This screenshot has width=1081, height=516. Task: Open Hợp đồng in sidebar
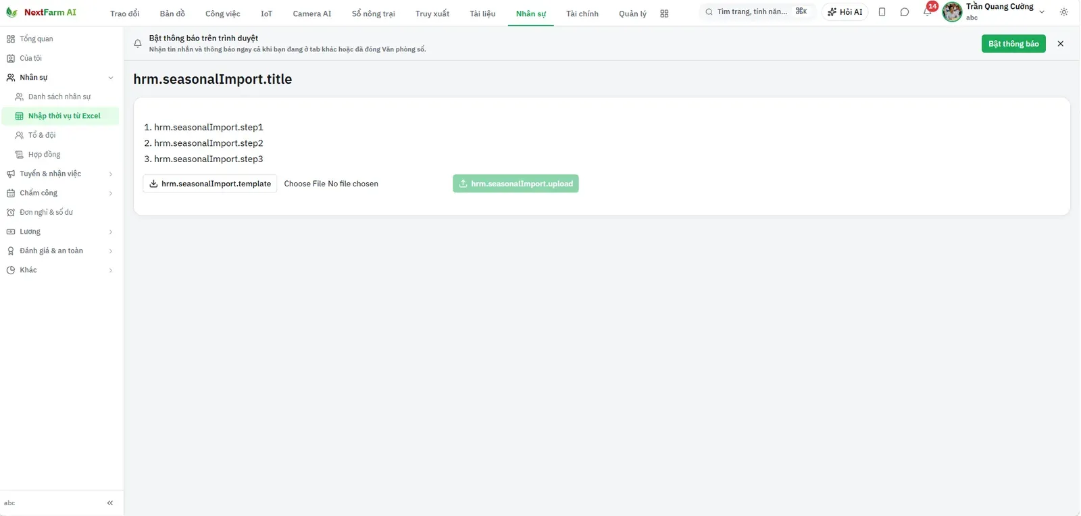point(60,155)
